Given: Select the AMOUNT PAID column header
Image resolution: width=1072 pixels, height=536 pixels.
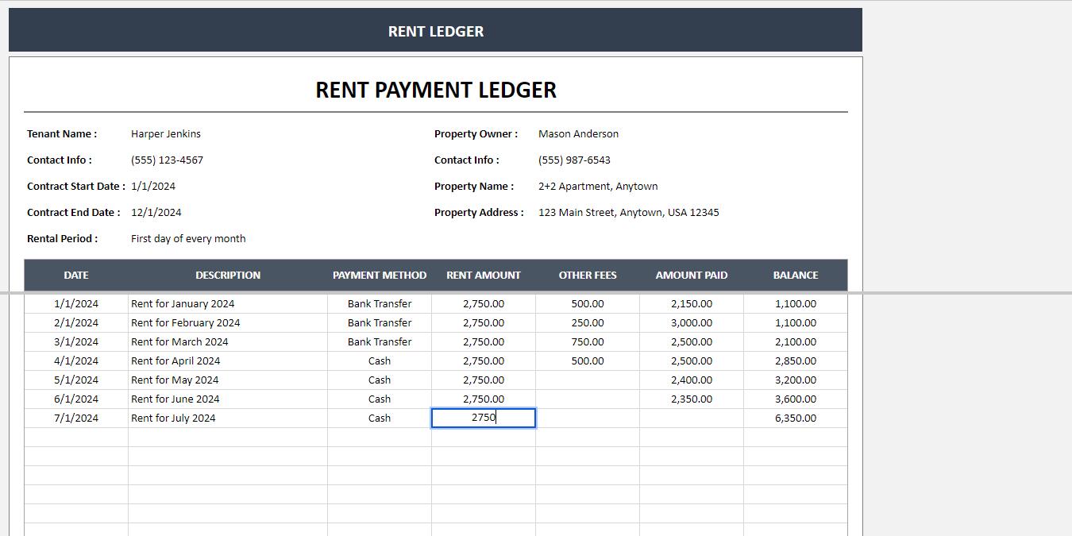Looking at the screenshot, I should coord(692,275).
